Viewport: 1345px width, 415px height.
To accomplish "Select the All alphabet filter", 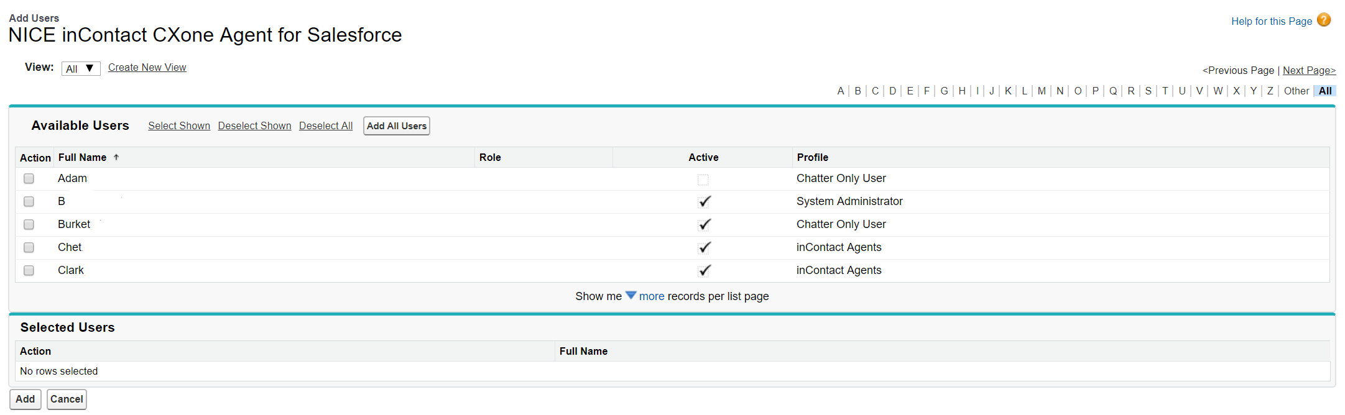I will [1325, 91].
